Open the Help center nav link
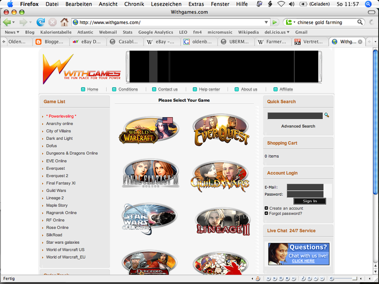379x284 pixels. click(x=209, y=89)
